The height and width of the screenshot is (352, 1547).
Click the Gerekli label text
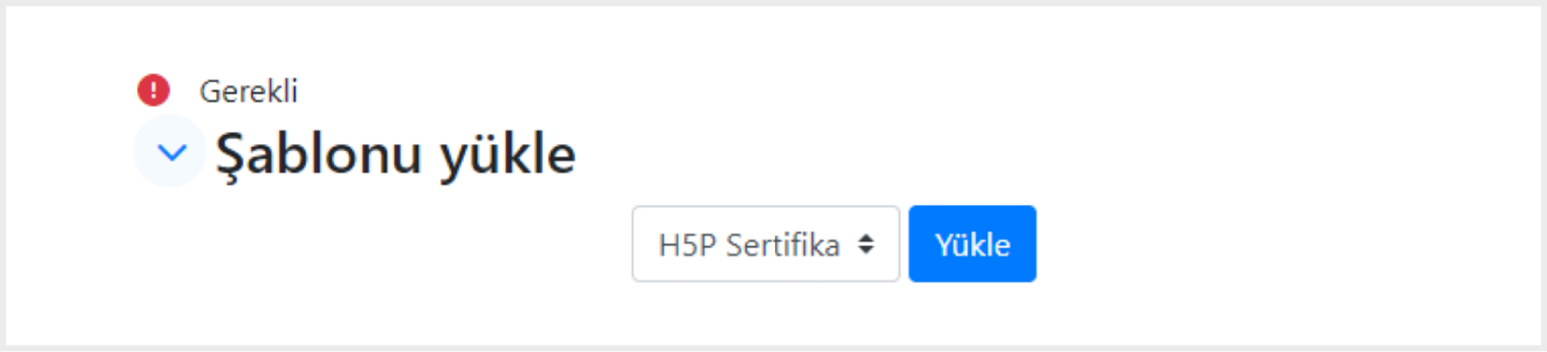point(249,91)
